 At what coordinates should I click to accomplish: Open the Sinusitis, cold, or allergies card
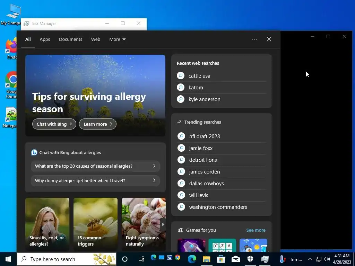[47, 224]
